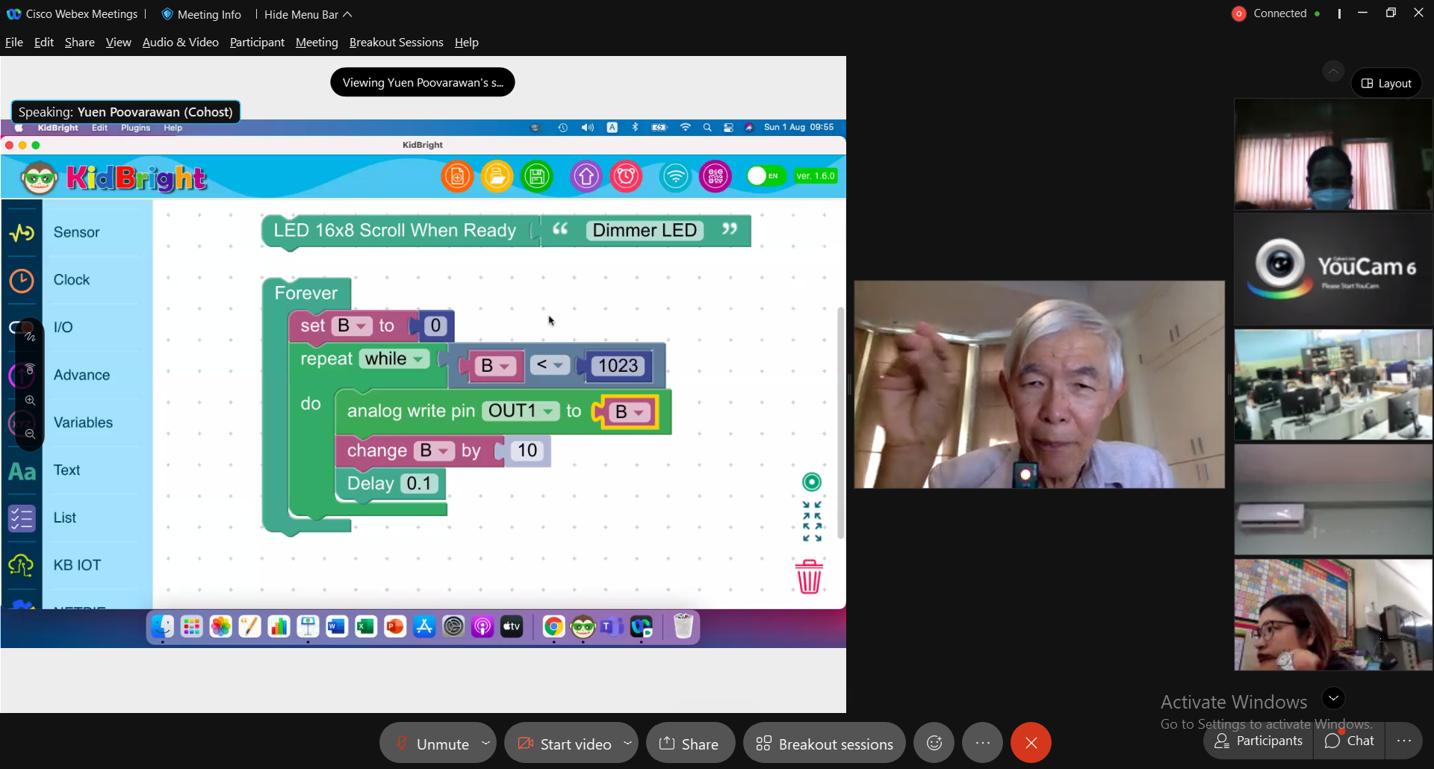This screenshot has height=769, width=1434.
Task: Toggle the EN language switch
Action: (x=764, y=176)
